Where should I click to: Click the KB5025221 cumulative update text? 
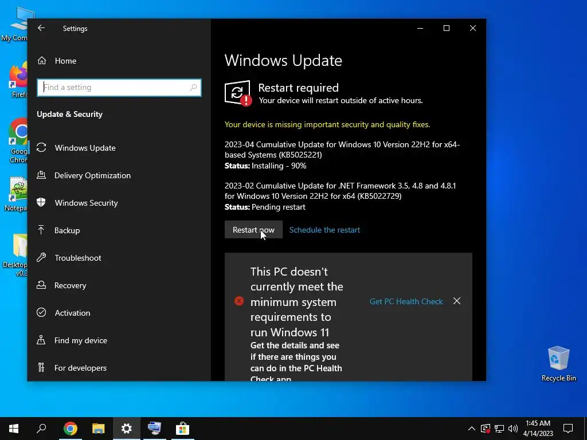click(x=342, y=150)
